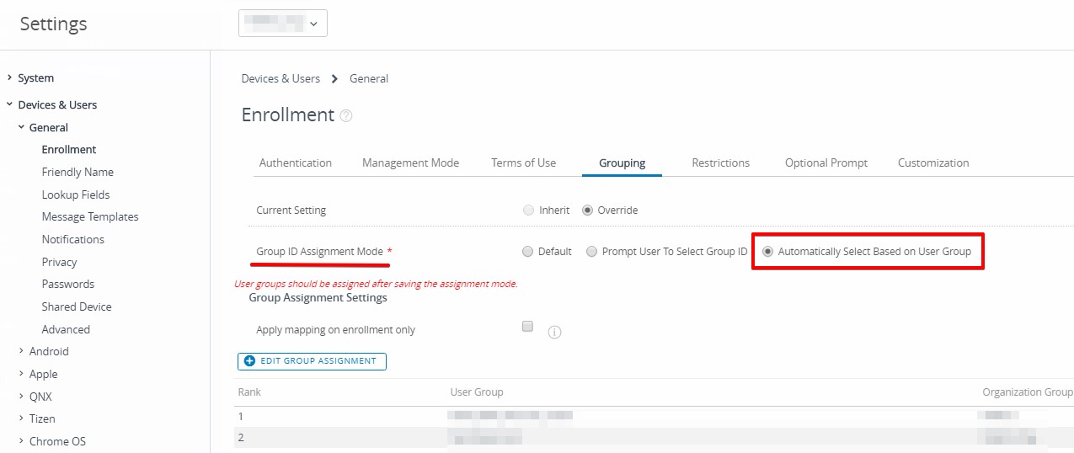Choose Default group ID assignment mode

click(x=528, y=252)
